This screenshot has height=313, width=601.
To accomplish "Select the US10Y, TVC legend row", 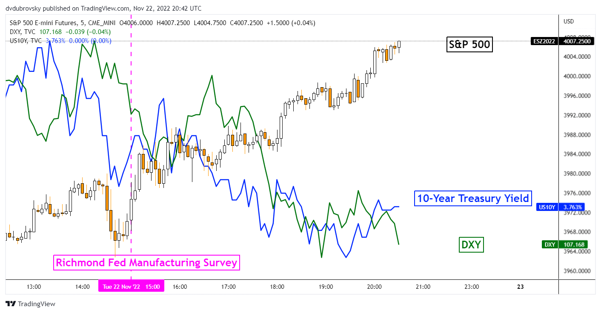I will [x=60, y=41].
